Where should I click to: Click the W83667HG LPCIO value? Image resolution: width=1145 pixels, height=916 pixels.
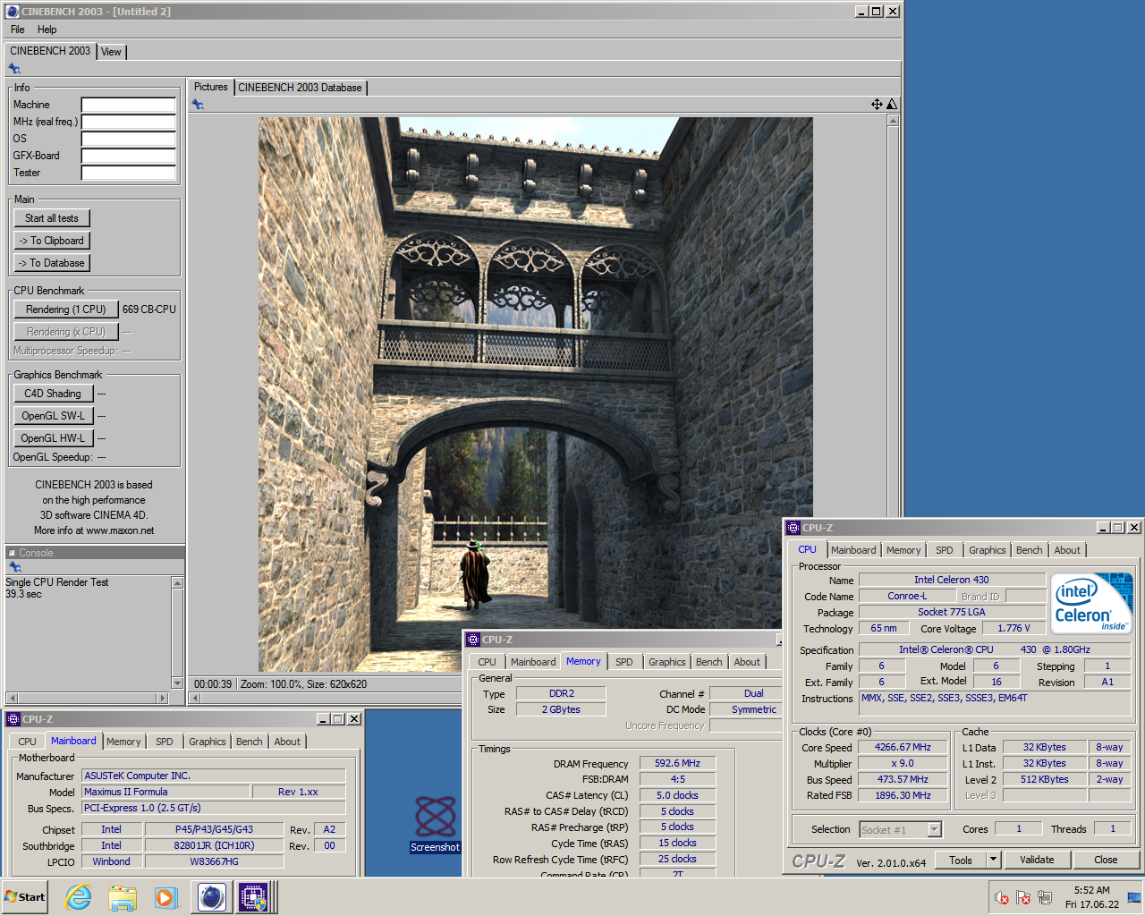pyautogui.click(x=215, y=861)
